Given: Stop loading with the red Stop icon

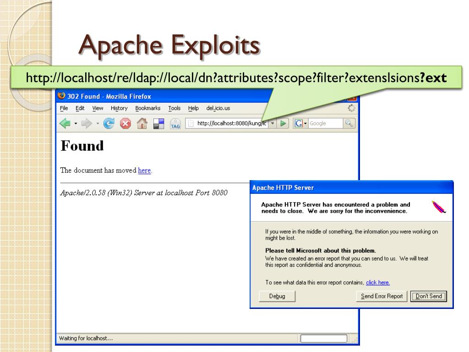Looking at the screenshot, I should [x=125, y=123].
